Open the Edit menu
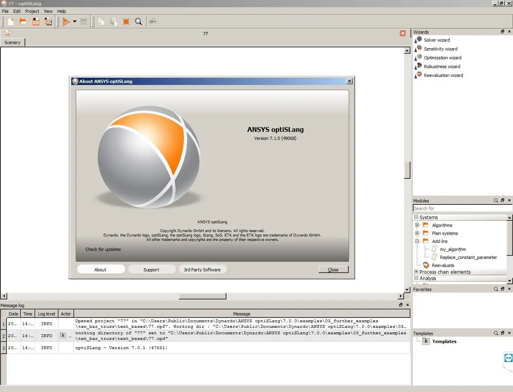The image size is (513, 392). click(17, 11)
